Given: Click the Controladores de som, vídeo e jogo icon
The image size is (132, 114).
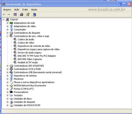Looking at the screenshot, I should pos(11,36).
